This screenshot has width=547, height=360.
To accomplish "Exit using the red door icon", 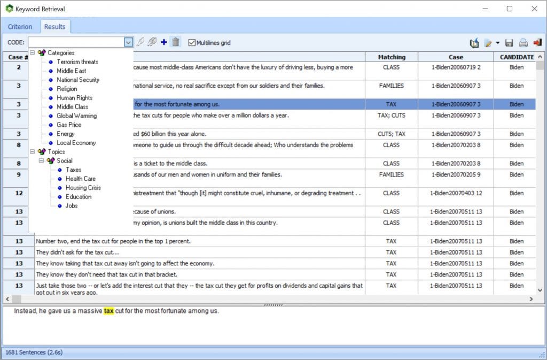I will (537, 43).
